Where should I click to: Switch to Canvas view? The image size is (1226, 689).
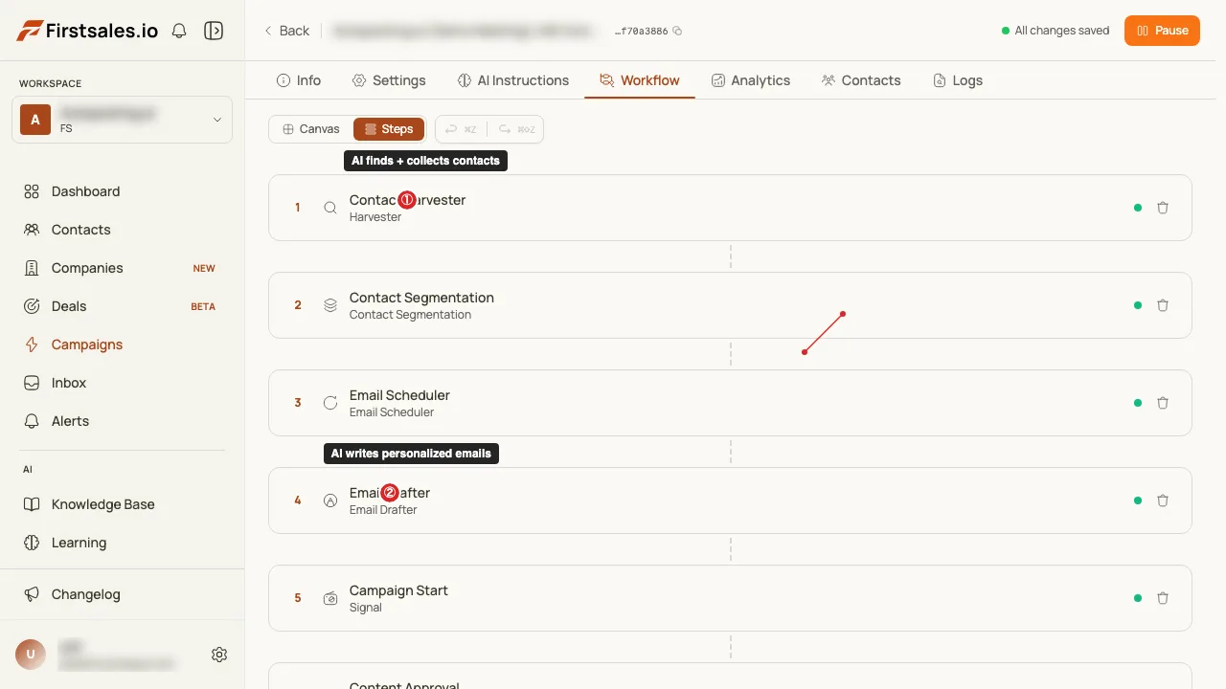click(311, 129)
